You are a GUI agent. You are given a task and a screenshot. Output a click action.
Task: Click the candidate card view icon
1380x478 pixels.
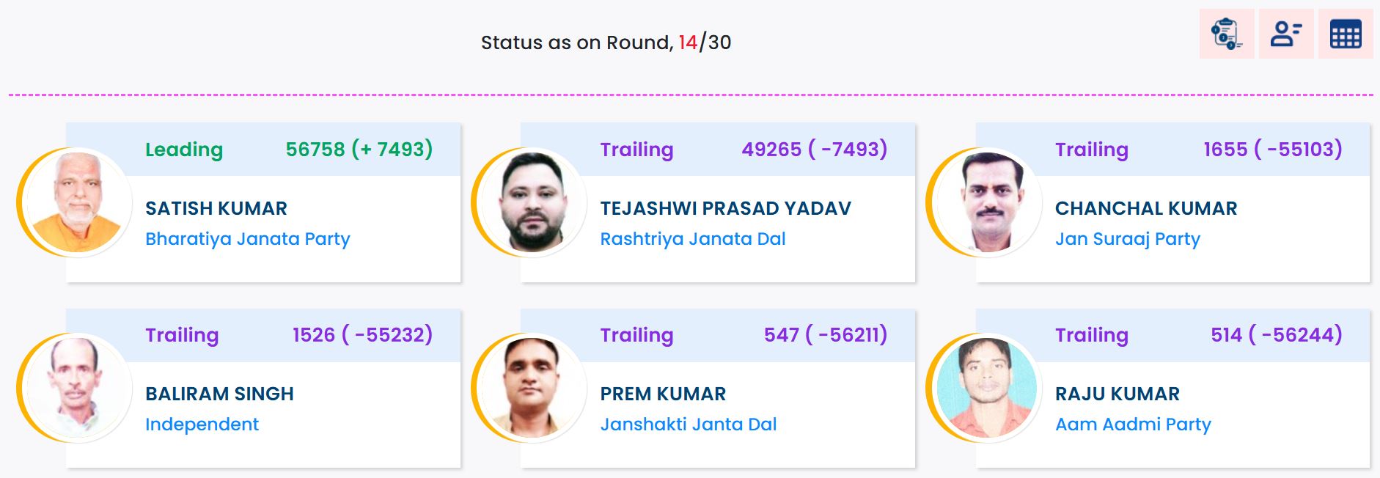(x=1285, y=34)
